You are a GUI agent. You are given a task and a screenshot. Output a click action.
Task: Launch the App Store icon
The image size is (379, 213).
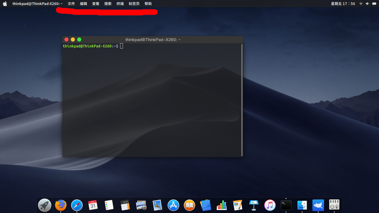tap(173, 205)
